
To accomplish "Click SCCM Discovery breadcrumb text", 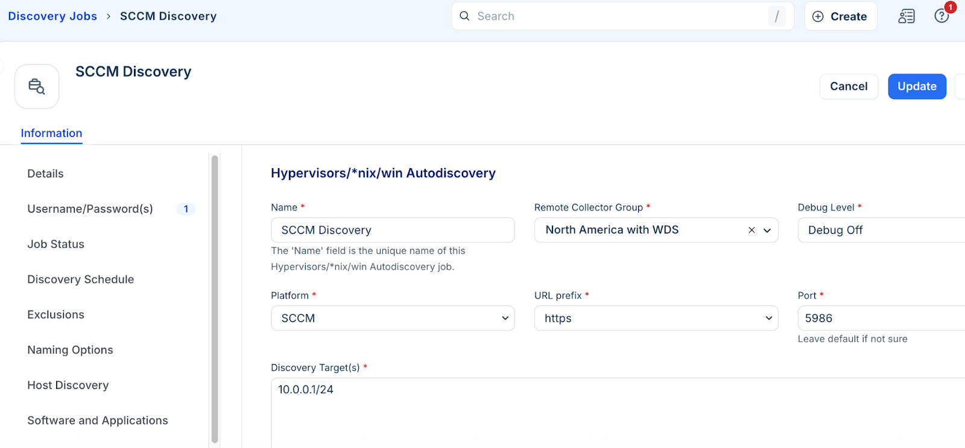I will click(x=168, y=16).
